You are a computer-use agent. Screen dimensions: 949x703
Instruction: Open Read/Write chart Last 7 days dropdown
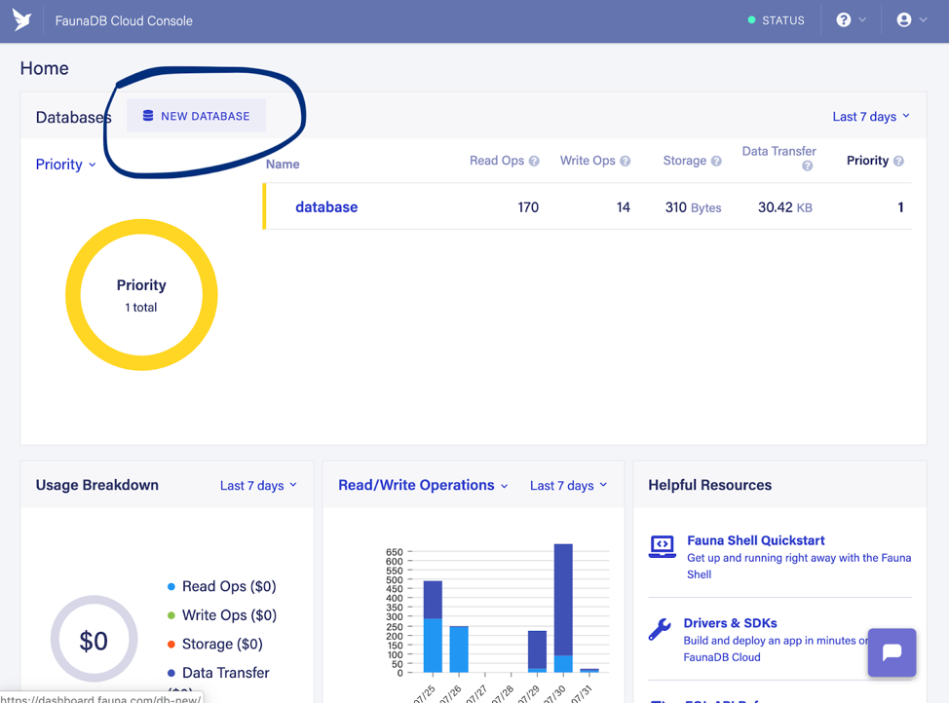568,485
